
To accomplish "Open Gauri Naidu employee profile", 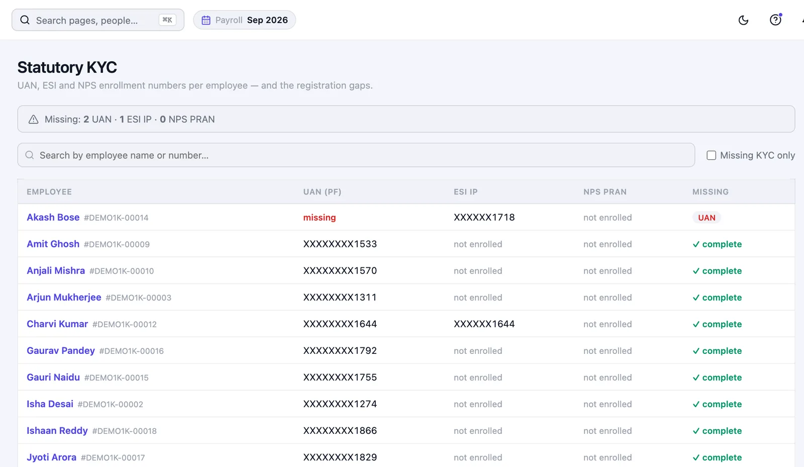I will [53, 377].
